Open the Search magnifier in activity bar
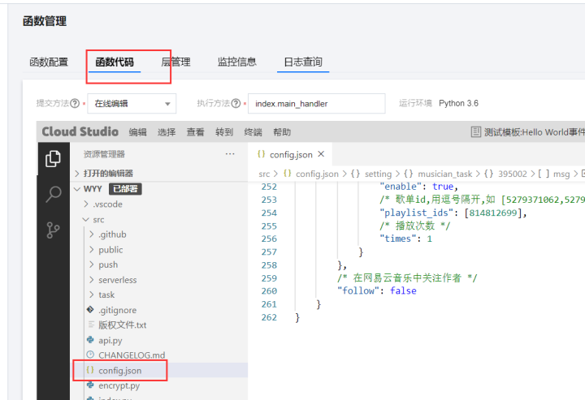585x400 pixels. 54,194
